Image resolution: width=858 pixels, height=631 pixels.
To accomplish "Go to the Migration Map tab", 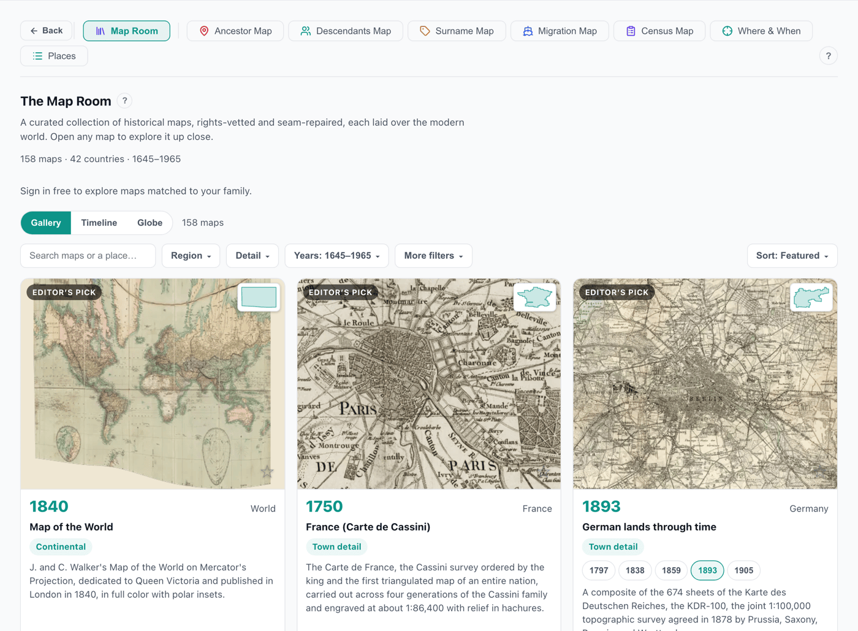I will pyautogui.click(x=560, y=31).
